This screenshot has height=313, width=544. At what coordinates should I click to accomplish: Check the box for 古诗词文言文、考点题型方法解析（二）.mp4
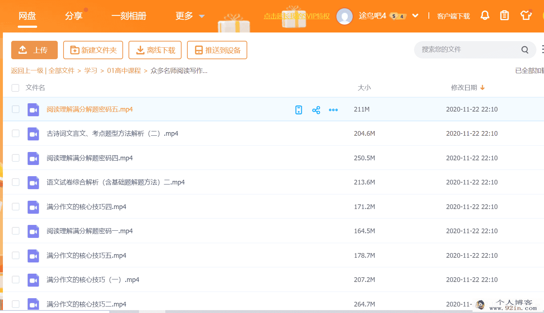click(x=16, y=133)
